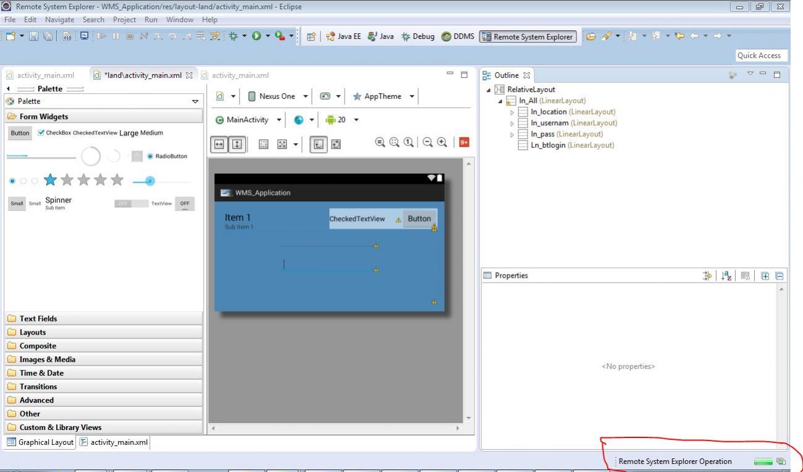Click the SeekBar widget in Palette
The image size is (803, 472).
click(x=162, y=181)
